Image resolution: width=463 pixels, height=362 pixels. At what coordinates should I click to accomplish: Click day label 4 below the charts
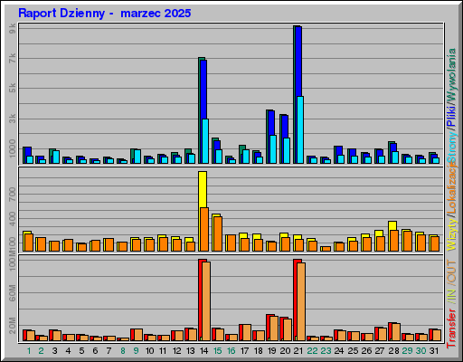click(x=68, y=351)
